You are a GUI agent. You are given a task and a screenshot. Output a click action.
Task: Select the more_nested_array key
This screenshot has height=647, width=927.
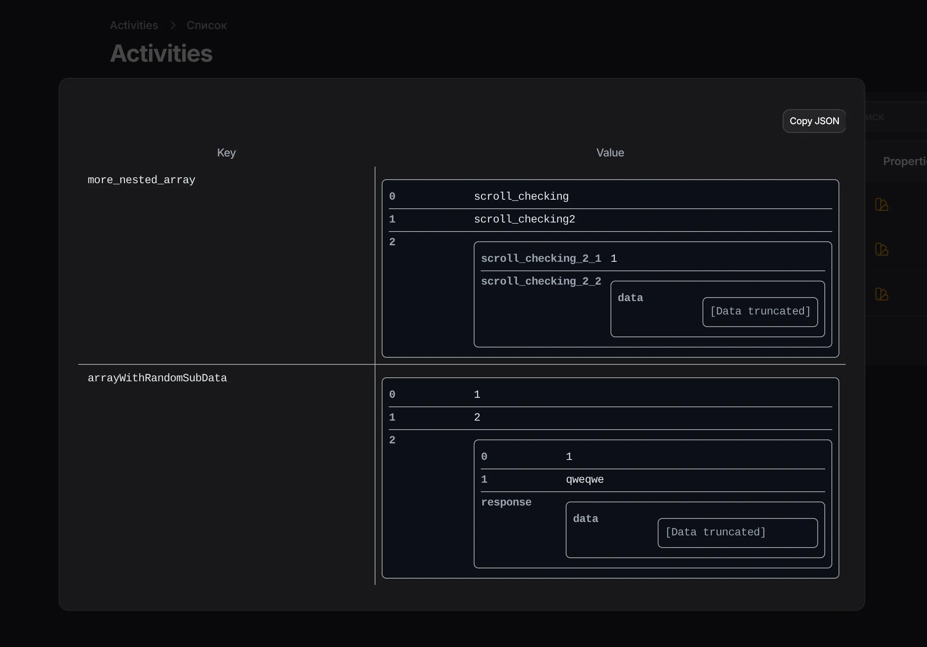[141, 180]
